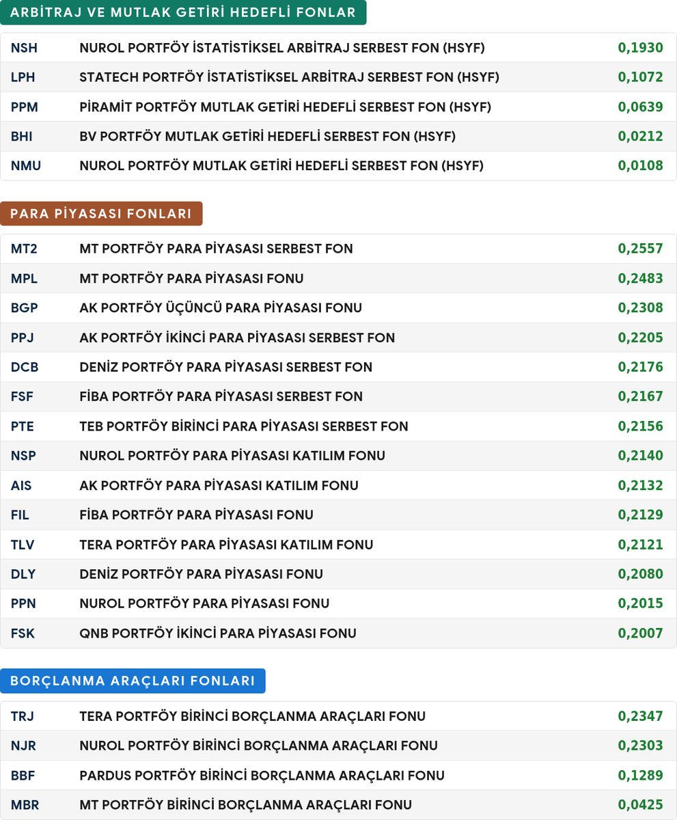Open Fiba Portföy Para Piyasası Serbest Fon
This screenshot has height=820, width=677.
[x=221, y=397]
